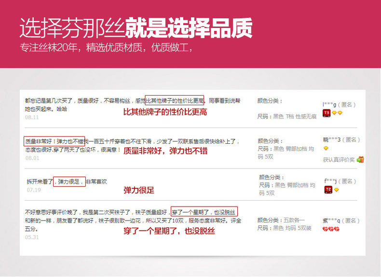Viewport: 381px width, 277px height.
Task: Click the T3 member badge beside l***g
Action: tap(327, 113)
